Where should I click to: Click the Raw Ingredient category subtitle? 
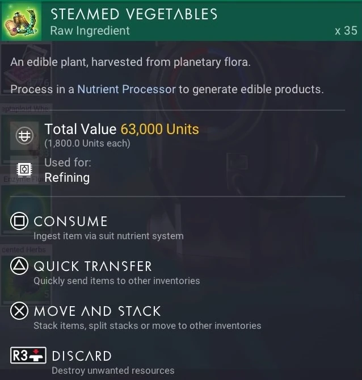pos(90,31)
